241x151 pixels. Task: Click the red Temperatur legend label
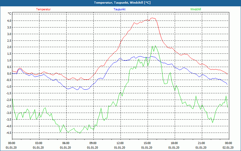click(x=43, y=9)
